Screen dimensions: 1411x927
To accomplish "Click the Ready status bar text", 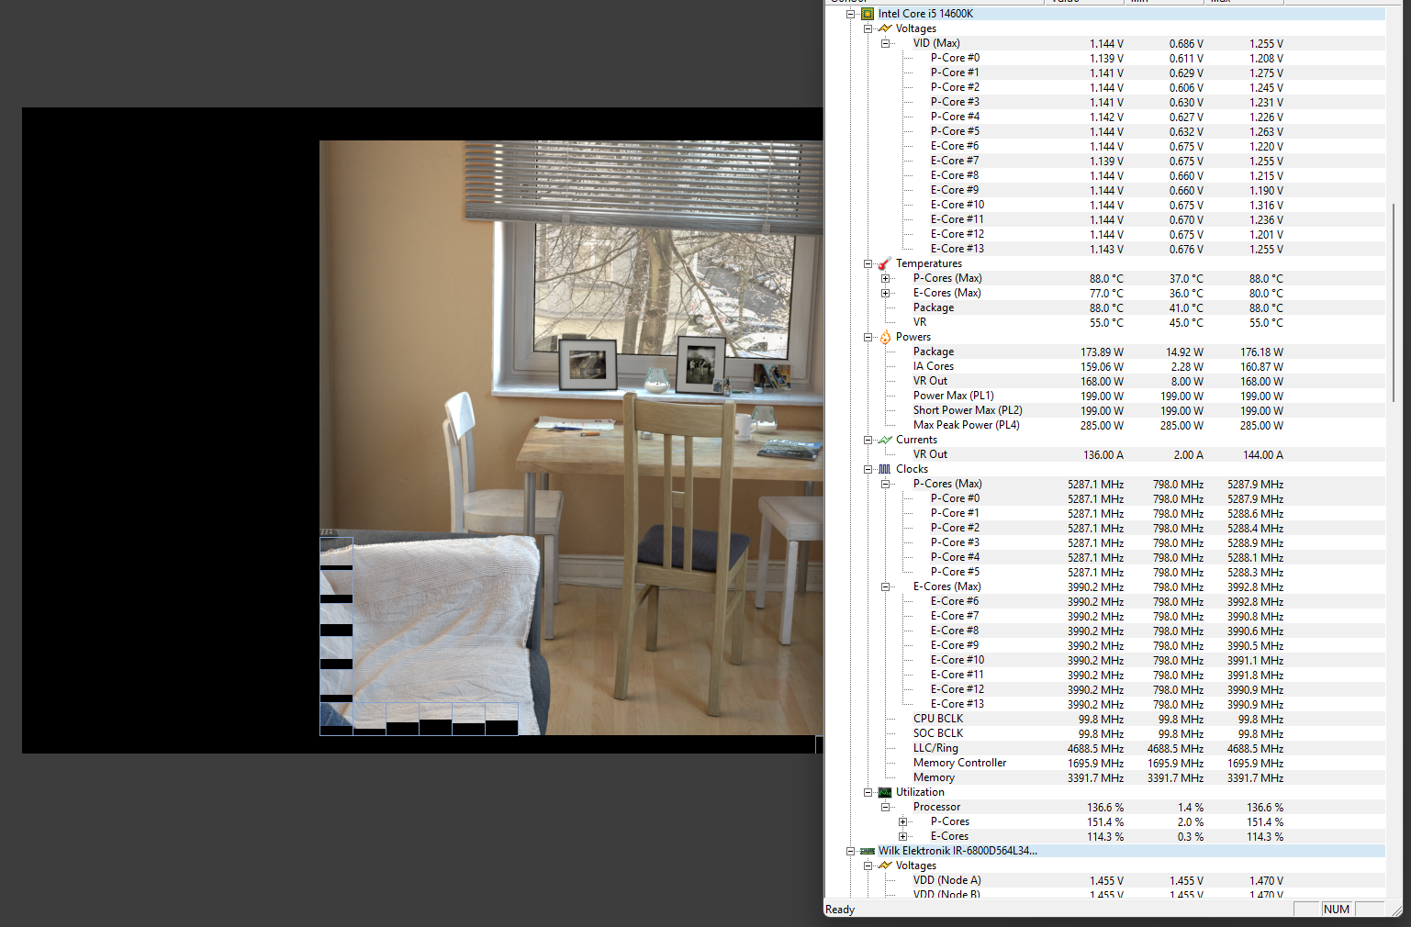I will pos(840,910).
